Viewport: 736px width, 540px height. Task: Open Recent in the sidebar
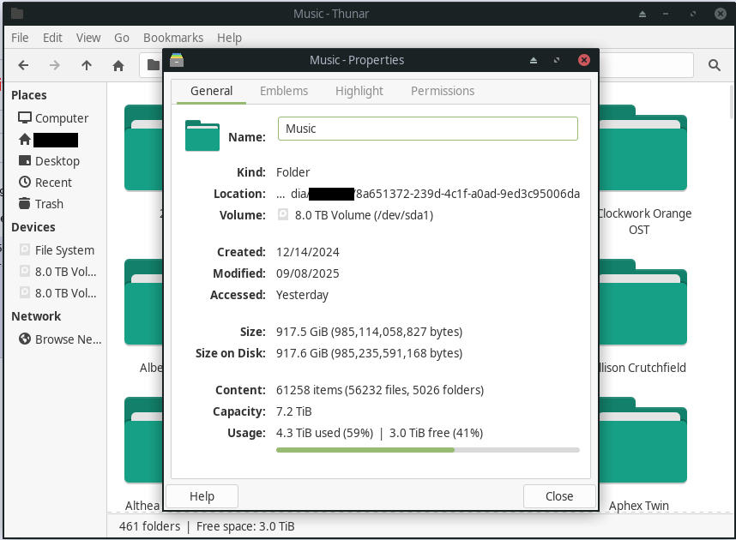coord(45,183)
